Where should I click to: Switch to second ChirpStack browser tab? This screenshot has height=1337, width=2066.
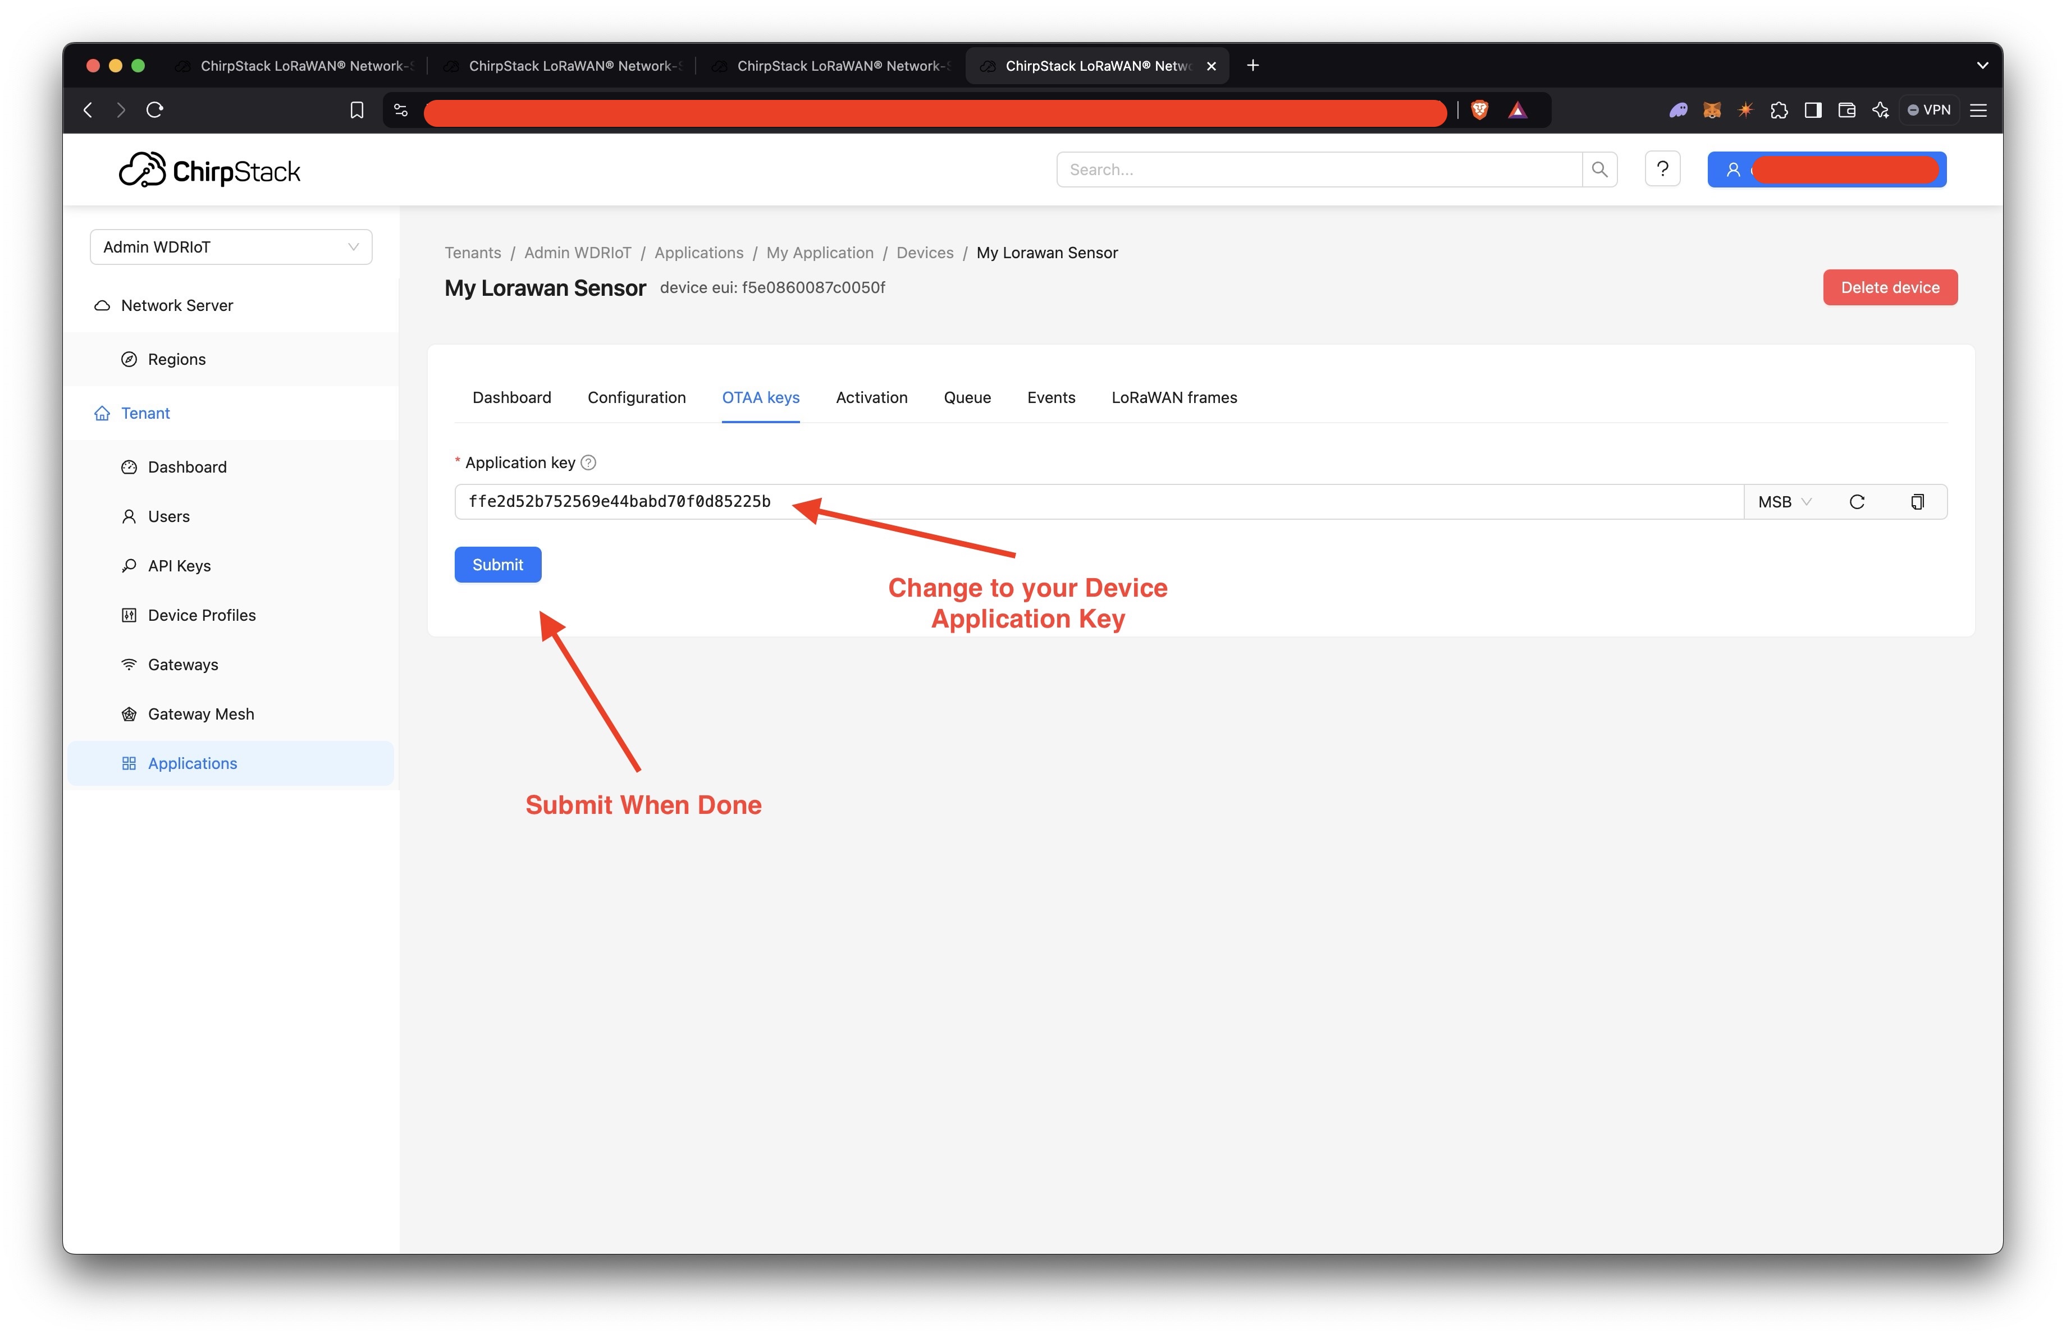click(563, 65)
